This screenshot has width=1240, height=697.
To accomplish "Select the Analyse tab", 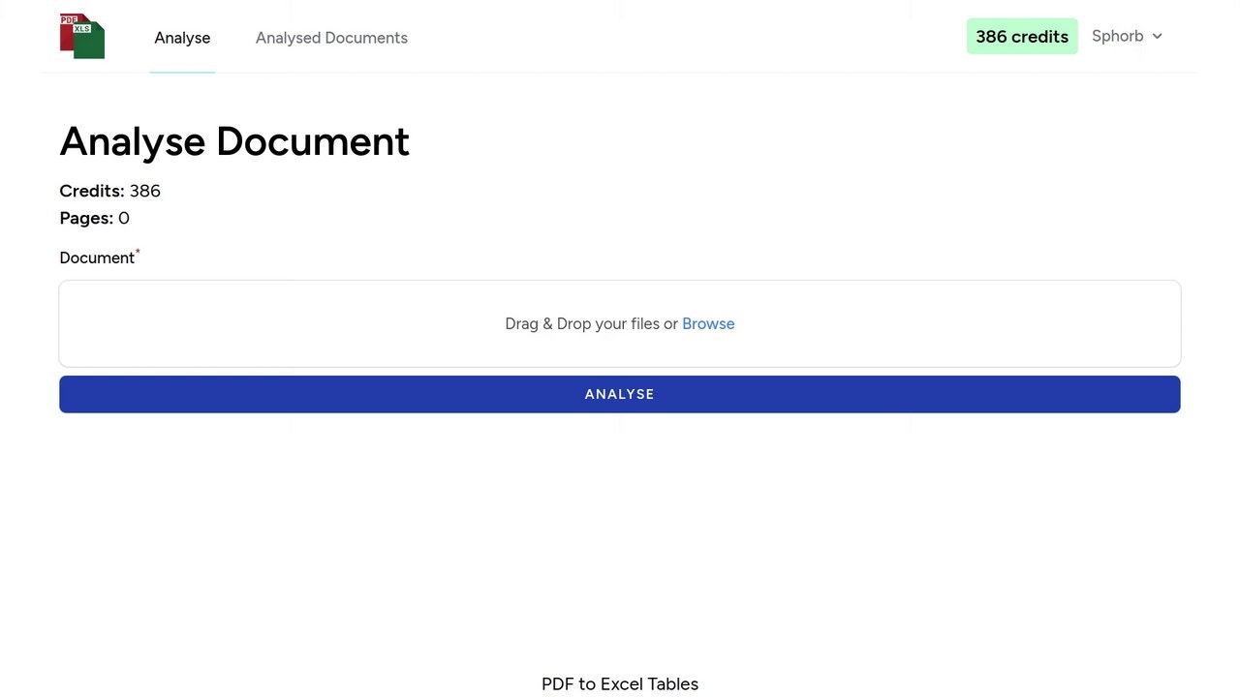I will (182, 38).
